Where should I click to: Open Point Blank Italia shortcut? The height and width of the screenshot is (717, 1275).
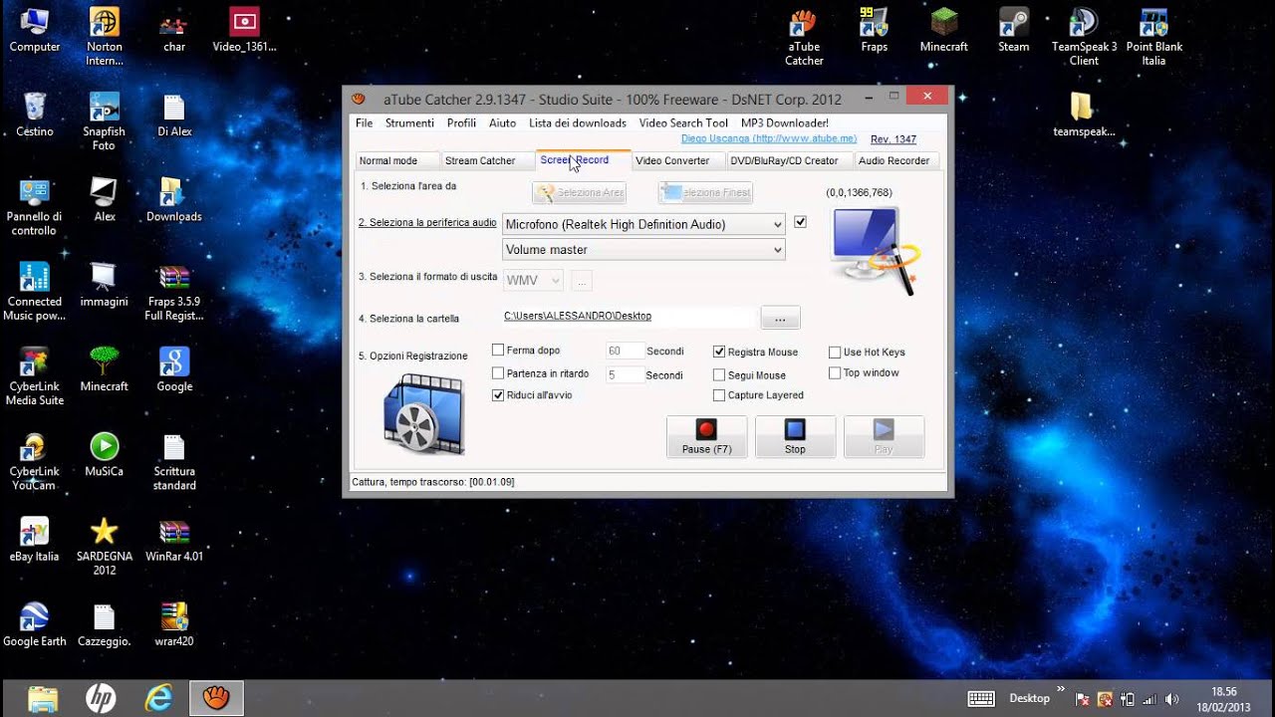1154,37
